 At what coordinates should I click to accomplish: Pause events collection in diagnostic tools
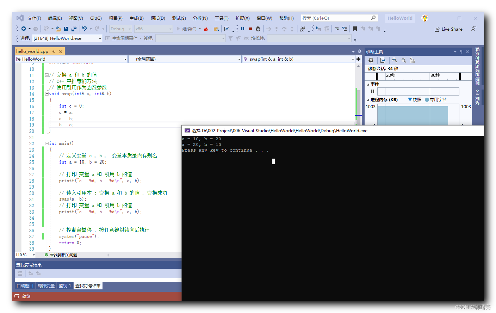pyautogui.click(x=373, y=91)
